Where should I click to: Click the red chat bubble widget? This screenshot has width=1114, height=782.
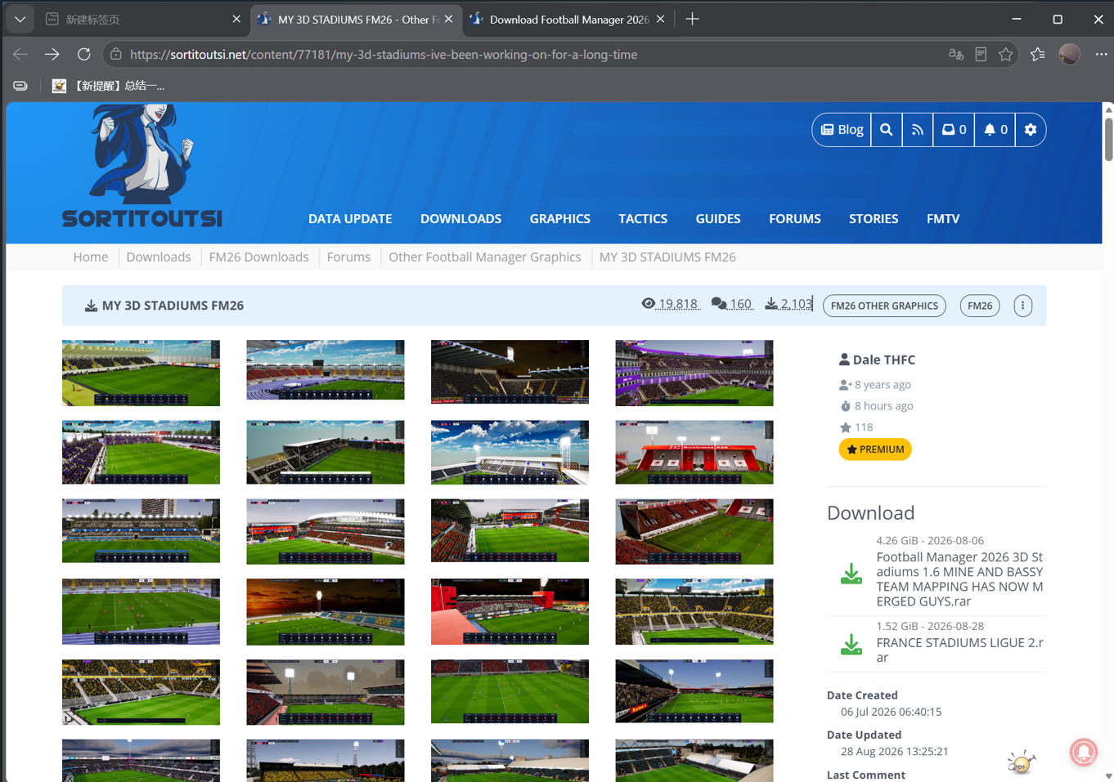tap(1083, 752)
